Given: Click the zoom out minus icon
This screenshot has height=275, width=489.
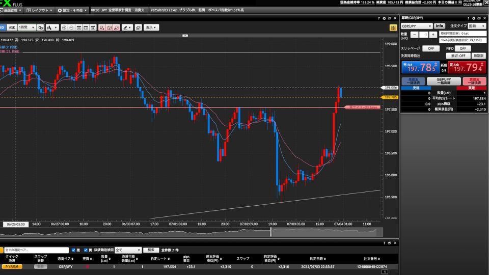Looking at the screenshot, I should pyautogui.click(x=71, y=28).
